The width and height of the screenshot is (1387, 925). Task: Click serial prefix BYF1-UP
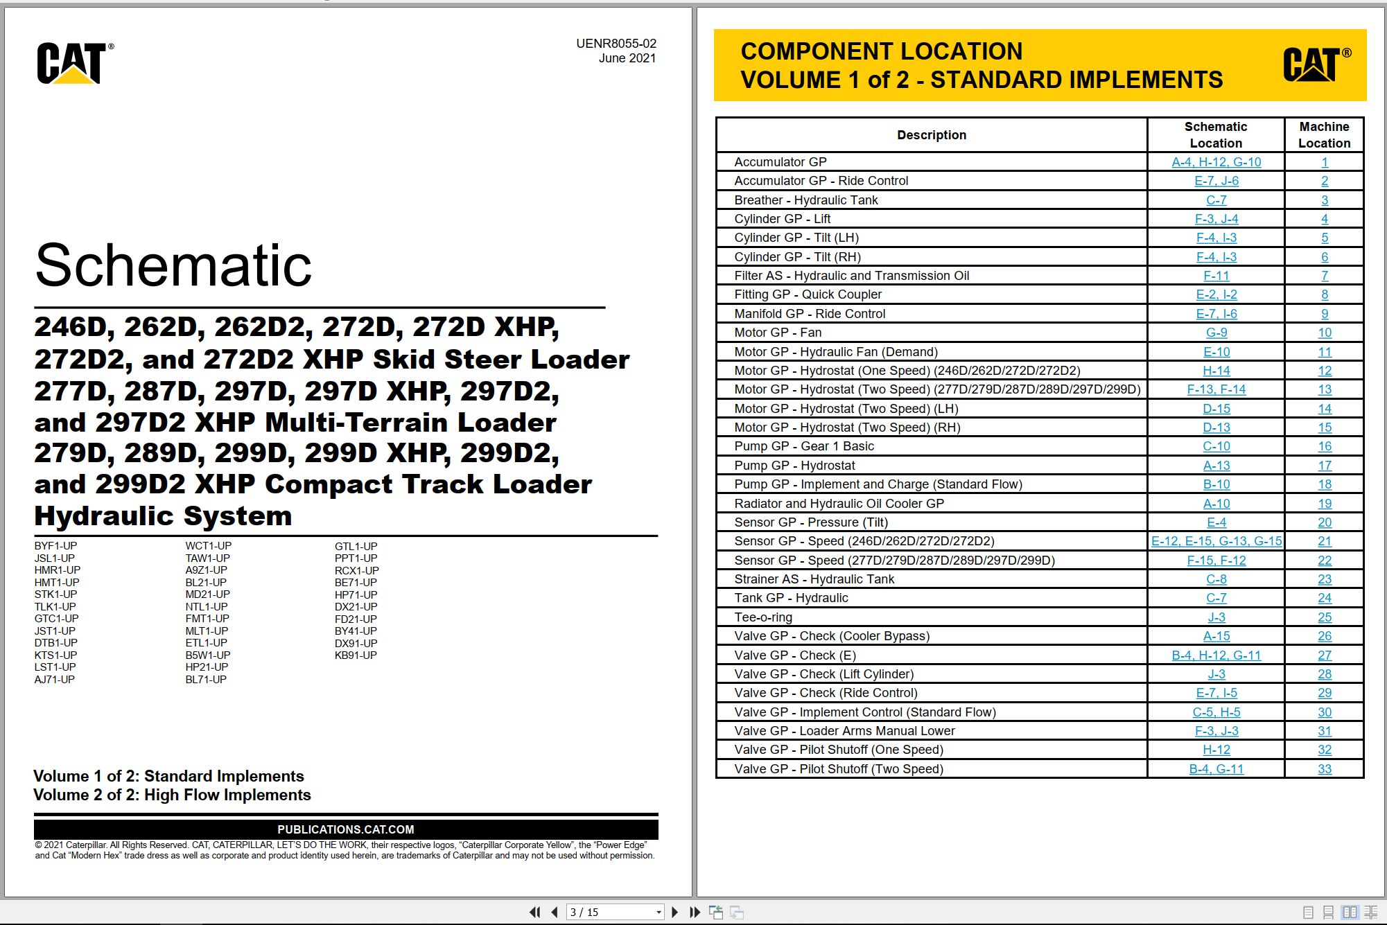click(x=55, y=546)
